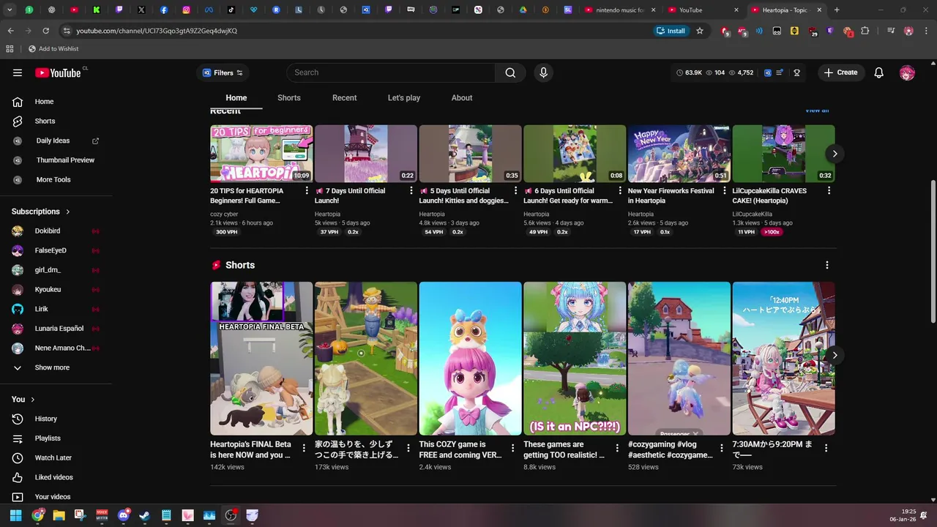Open the LilCupcakeKilla channel link
The image size is (937, 527).
pyautogui.click(x=753, y=214)
